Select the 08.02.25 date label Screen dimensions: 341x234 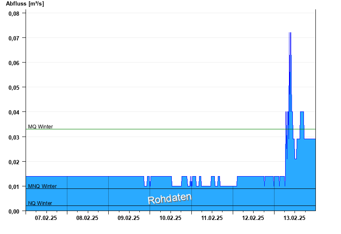pos(87,218)
